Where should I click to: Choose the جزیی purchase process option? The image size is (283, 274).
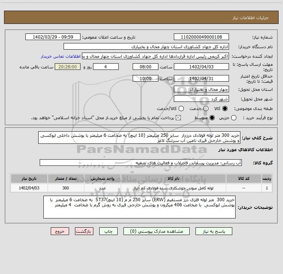[x=234, y=118]
